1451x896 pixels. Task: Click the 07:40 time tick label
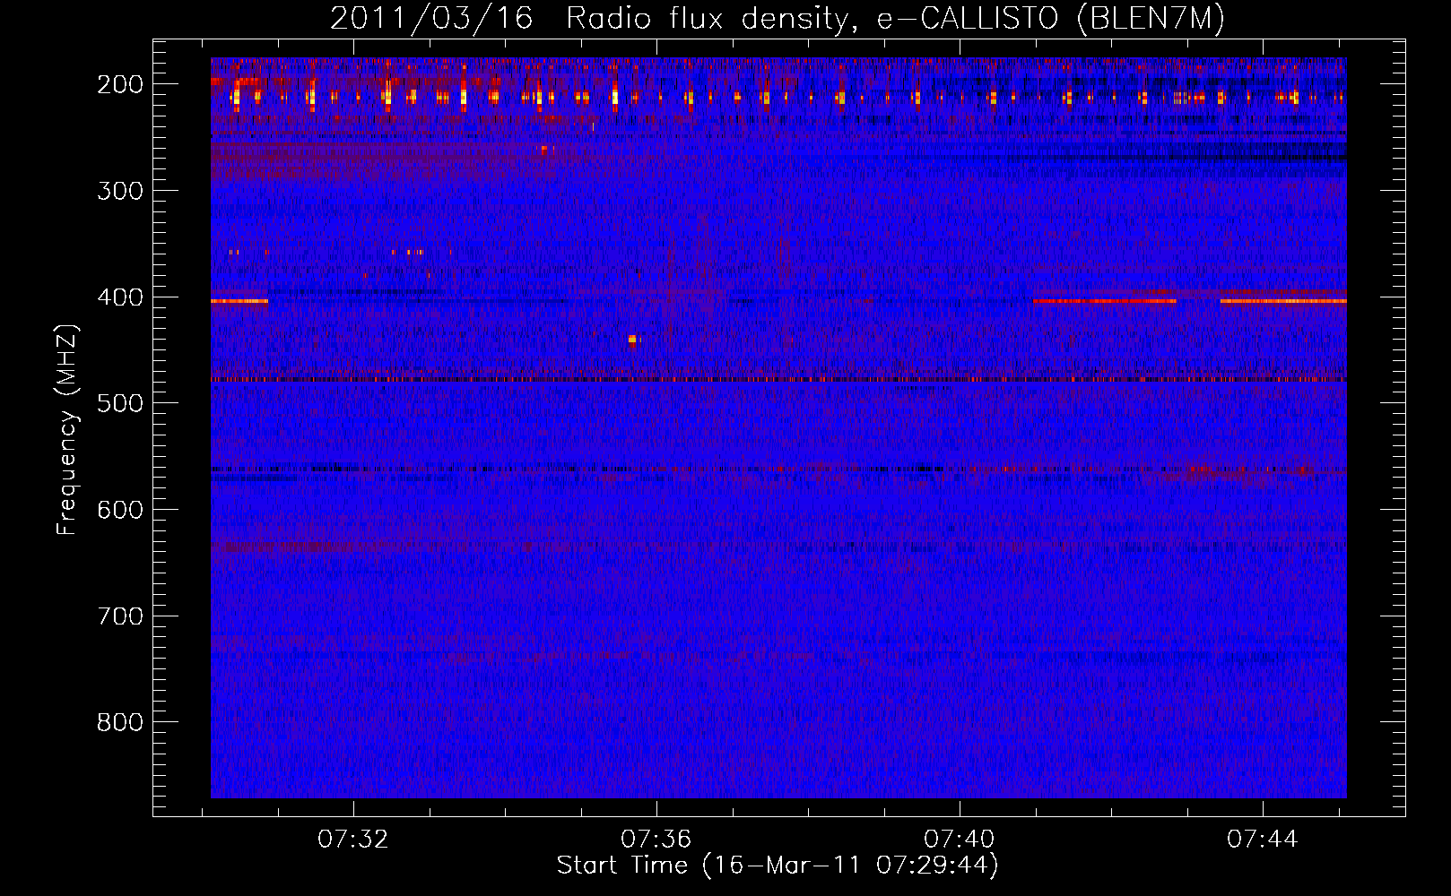(960, 840)
